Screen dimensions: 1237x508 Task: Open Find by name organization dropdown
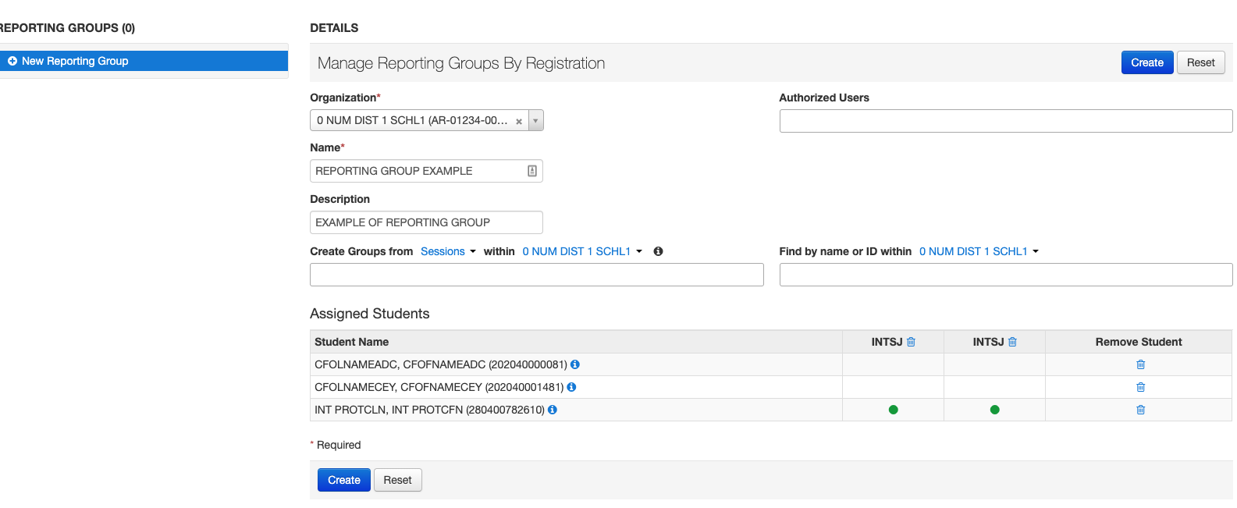(x=979, y=251)
